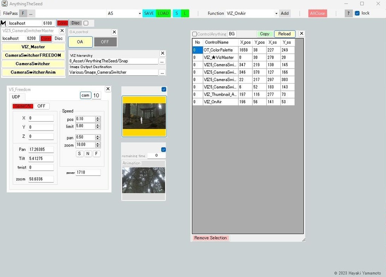Viewport: 386px width, 277px height.
Task: Close the VIZ5_CameraSwitcherMaster panel
Action: point(62,30)
